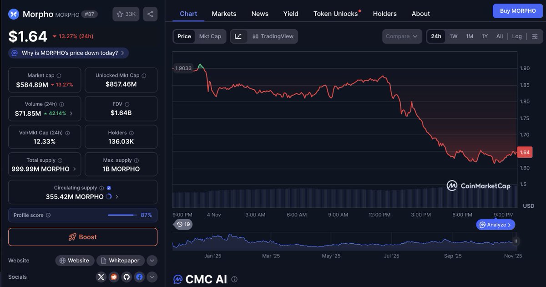Viewport: 546px width, 287px height.
Task: Click the 87% profile score value
Action: pyautogui.click(x=146, y=215)
